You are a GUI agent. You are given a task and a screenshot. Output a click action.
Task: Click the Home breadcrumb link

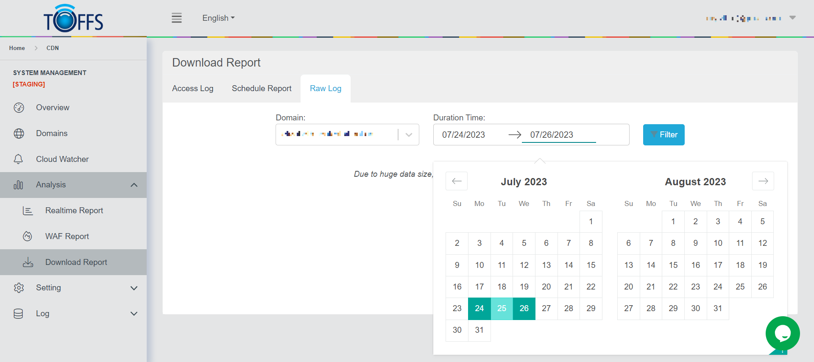point(17,48)
